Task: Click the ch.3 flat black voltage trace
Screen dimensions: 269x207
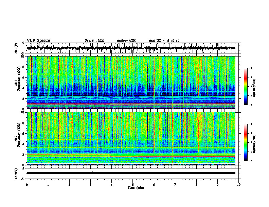Action: pyautogui.click(x=131, y=173)
